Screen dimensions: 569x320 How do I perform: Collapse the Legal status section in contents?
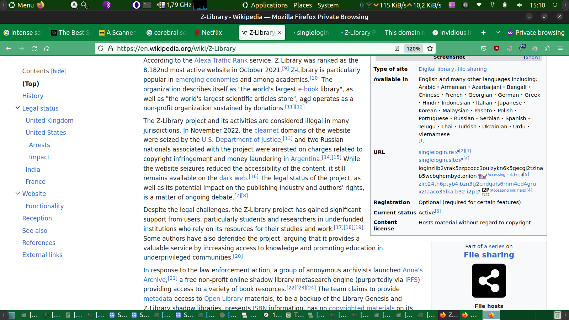tap(17, 108)
